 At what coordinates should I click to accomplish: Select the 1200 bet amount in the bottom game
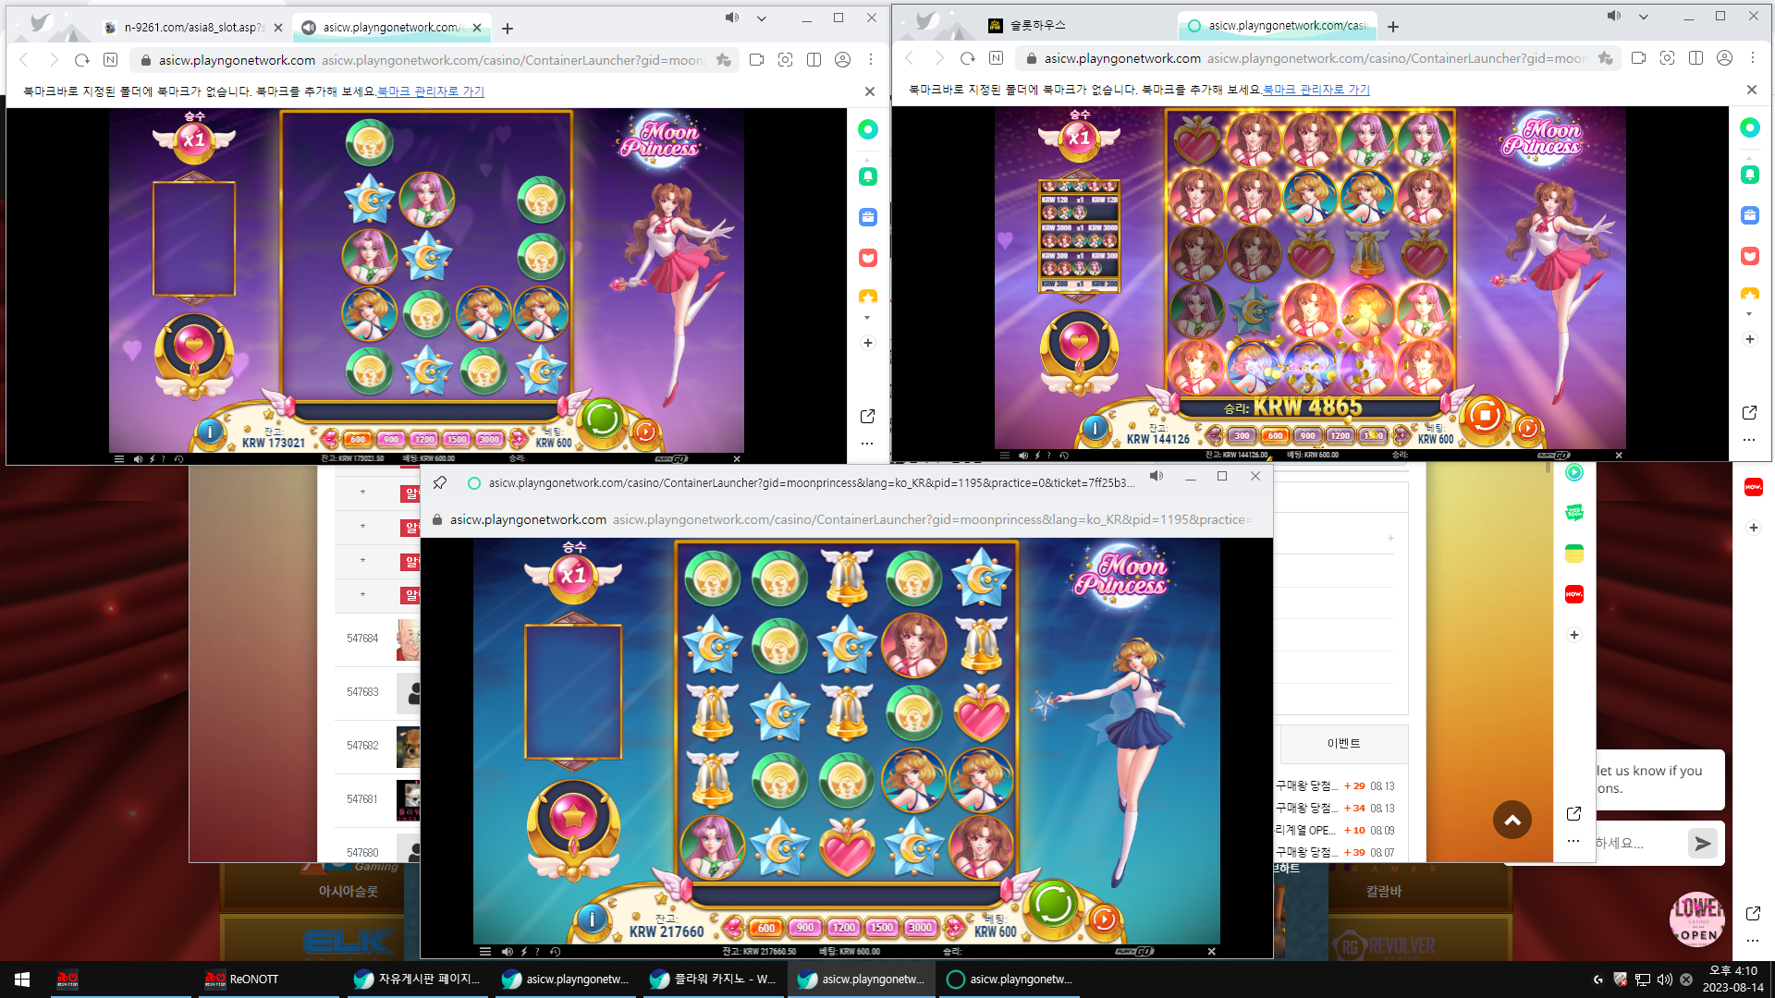pyautogui.click(x=843, y=928)
